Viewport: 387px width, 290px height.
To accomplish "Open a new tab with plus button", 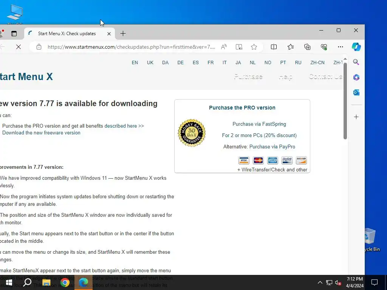I will pos(123,34).
